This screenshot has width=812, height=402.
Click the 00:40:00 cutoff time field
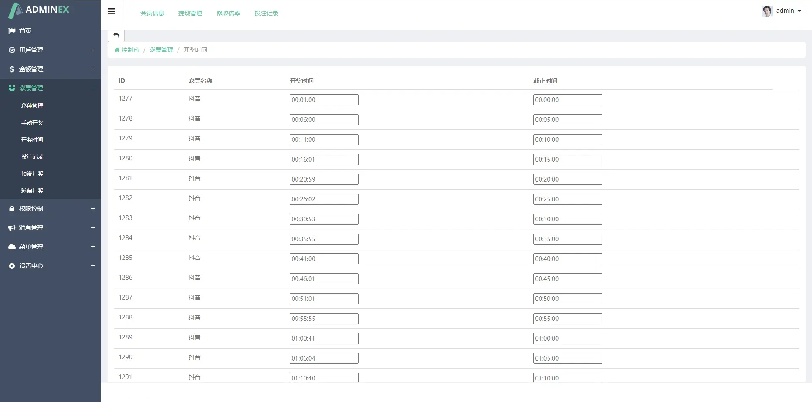tap(568, 259)
